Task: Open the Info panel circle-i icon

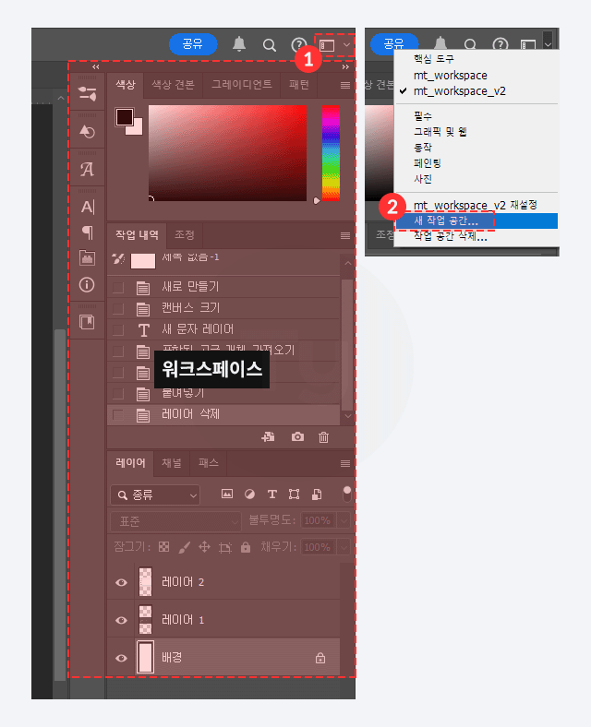Action: pyautogui.click(x=87, y=285)
